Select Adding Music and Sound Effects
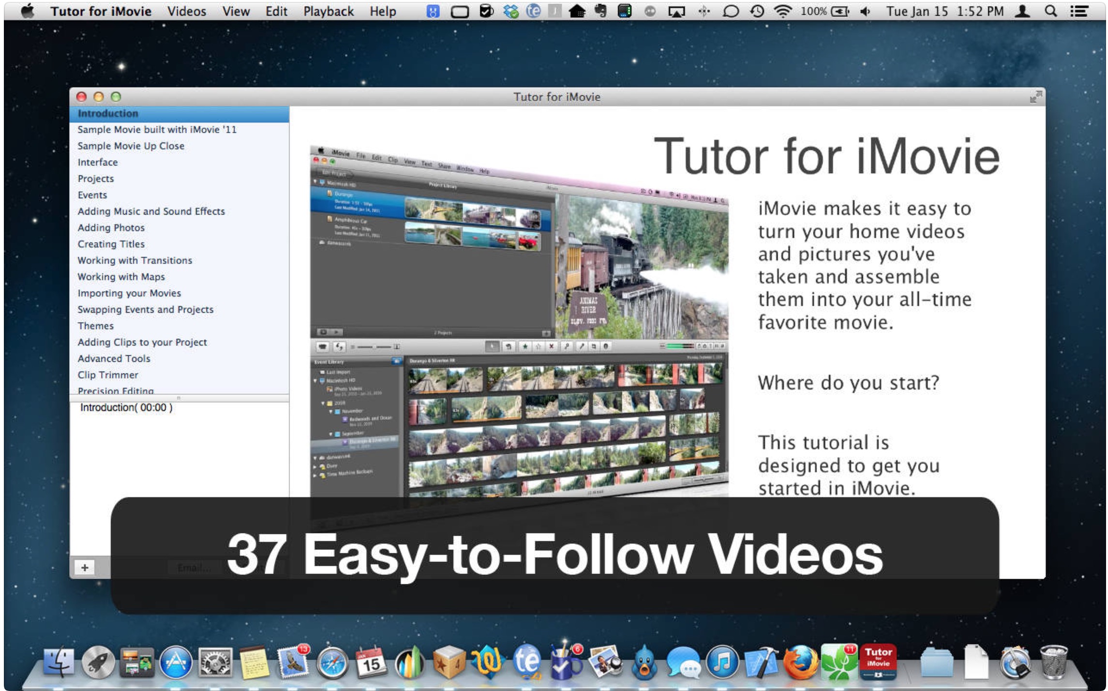 click(x=151, y=211)
